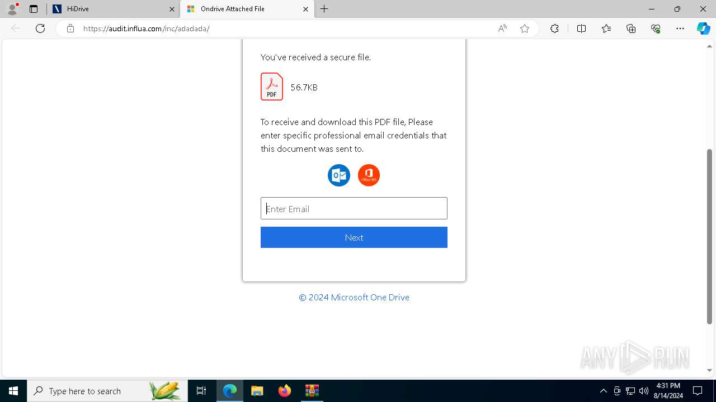The width and height of the screenshot is (716, 402).
Task: Open the browser profile icon
Action: coord(12,9)
